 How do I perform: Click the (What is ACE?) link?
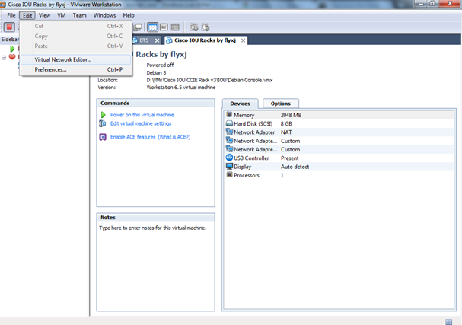point(174,137)
